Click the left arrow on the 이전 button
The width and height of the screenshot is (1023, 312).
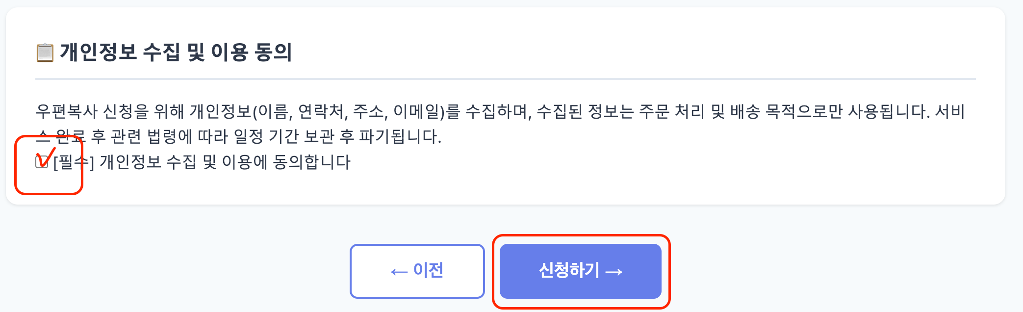pyautogui.click(x=399, y=272)
